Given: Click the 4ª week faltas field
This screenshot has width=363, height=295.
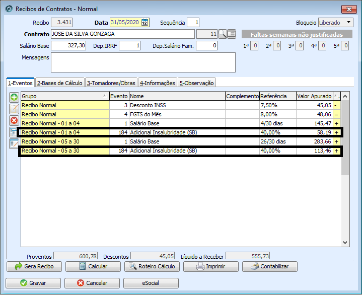Looking at the screenshot, I should pyautogui.click(x=322, y=46).
